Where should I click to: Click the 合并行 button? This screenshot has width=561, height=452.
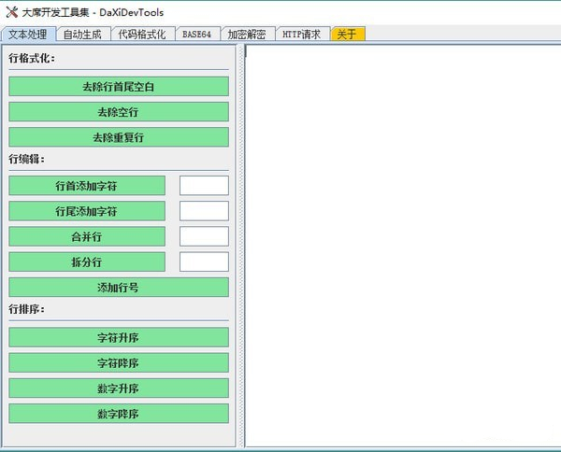pyautogui.click(x=87, y=236)
